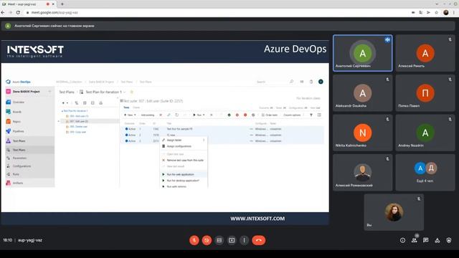459x258 pixels.
Task: Open meeting details info icon
Action: [403, 240]
